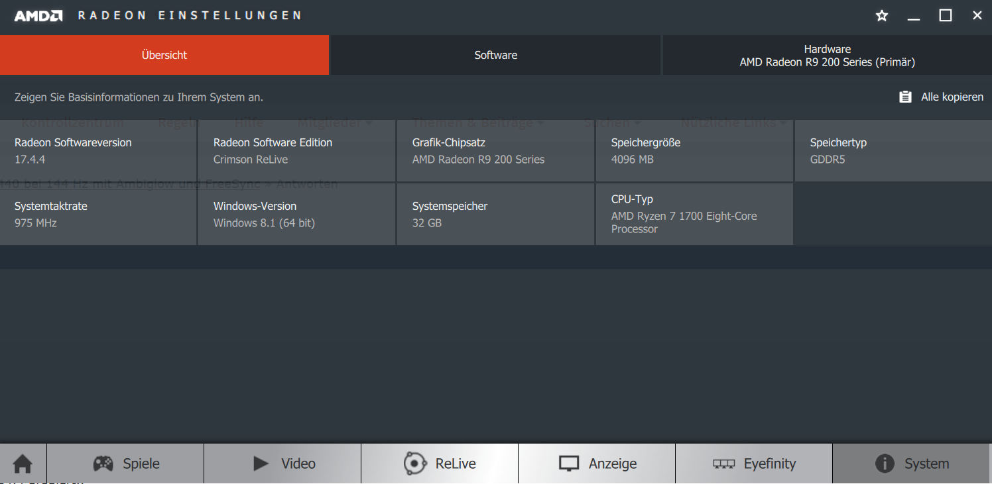Click the Speichertyp GDDR5 tile
The image size is (992, 484).
(893, 150)
